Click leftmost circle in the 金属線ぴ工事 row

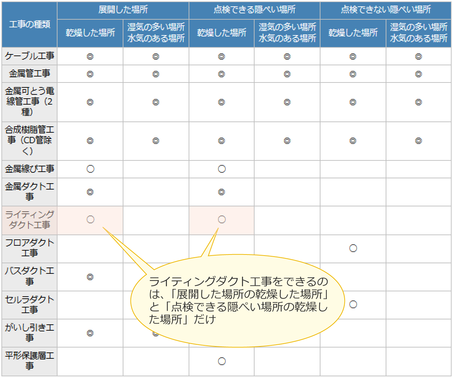(90, 169)
